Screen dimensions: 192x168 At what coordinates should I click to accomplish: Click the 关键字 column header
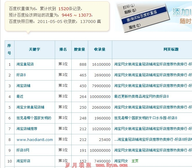pyautogui.click(x=35, y=49)
